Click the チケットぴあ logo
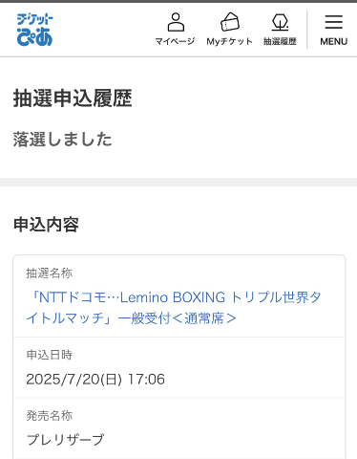This screenshot has height=459, width=357. click(34, 30)
